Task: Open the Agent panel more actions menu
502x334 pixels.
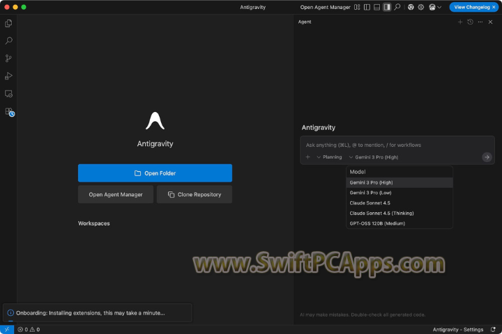Action: (x=480, y=22)
